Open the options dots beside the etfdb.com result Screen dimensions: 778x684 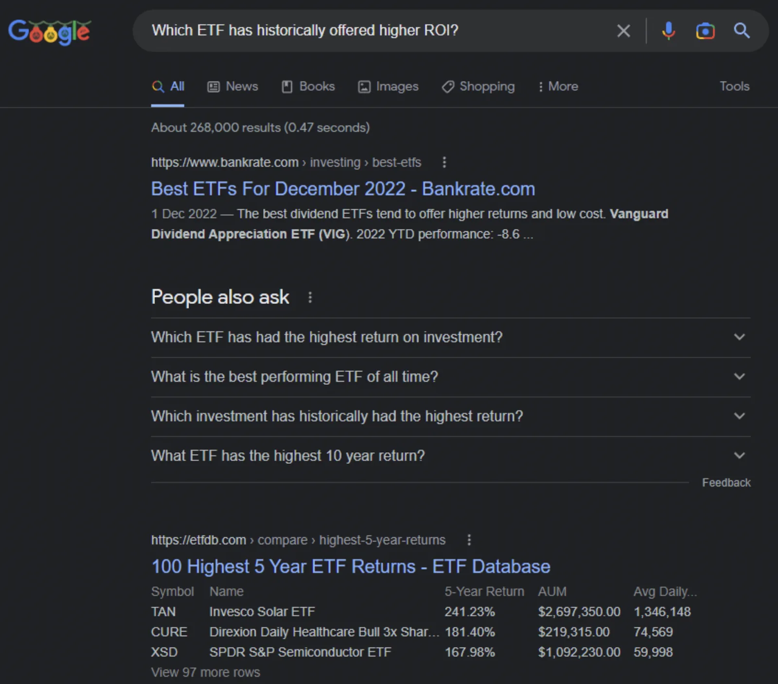tap(469, 540)
